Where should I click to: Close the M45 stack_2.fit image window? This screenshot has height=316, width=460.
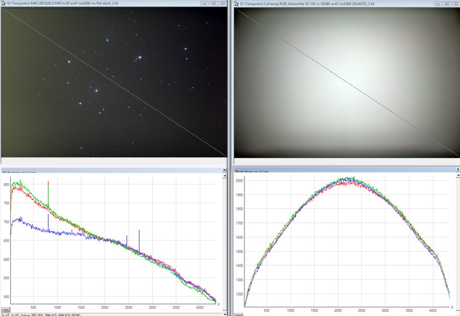[x=223, y=3]
